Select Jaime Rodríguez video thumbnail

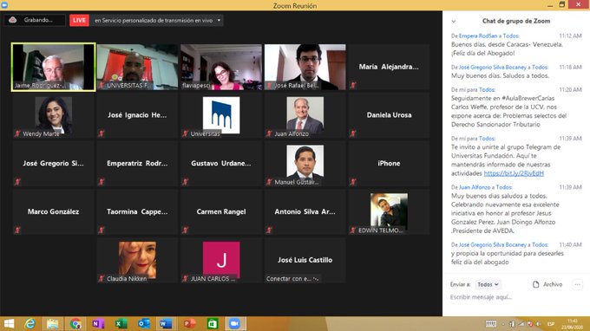53,67
